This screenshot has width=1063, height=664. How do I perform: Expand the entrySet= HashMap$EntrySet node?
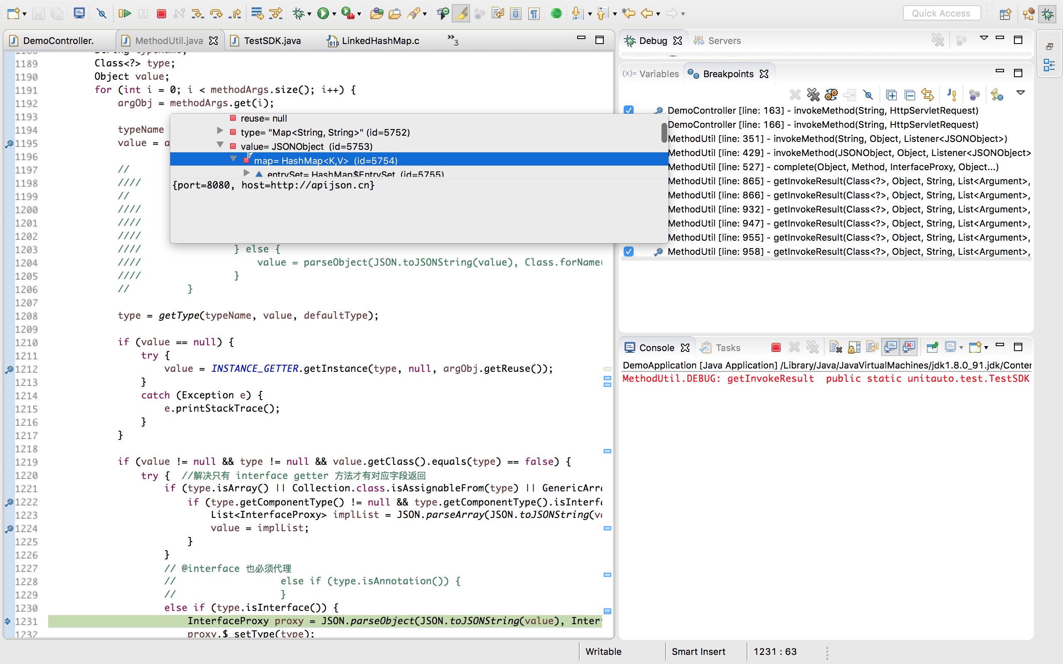tap(246, 173)
